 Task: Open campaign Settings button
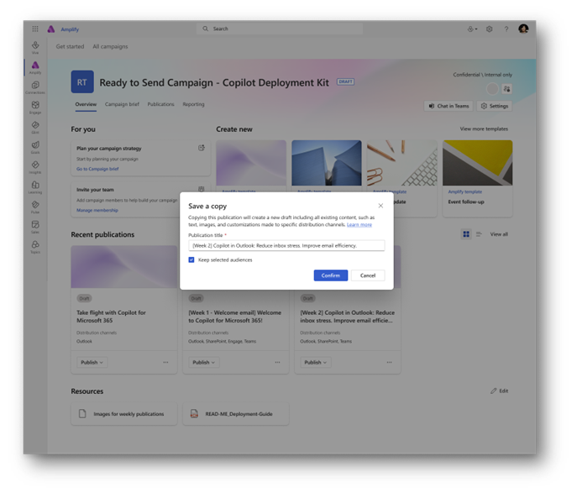[x=494, y=106]
